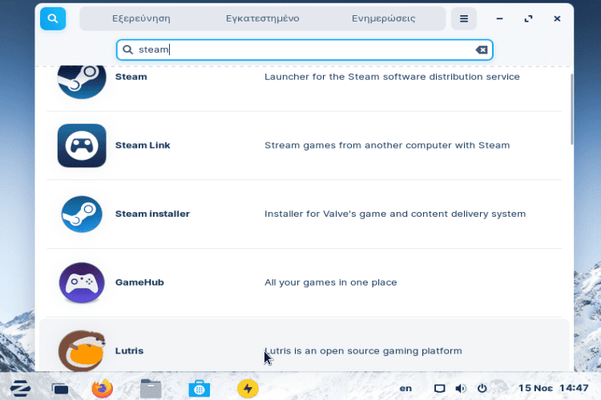Close the Software window
601x400 pixels.
pos(557,18)
